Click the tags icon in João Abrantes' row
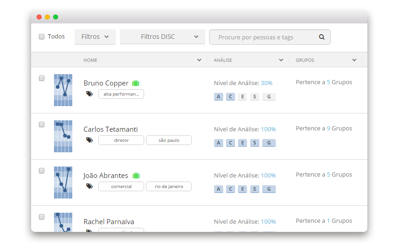 89,186
